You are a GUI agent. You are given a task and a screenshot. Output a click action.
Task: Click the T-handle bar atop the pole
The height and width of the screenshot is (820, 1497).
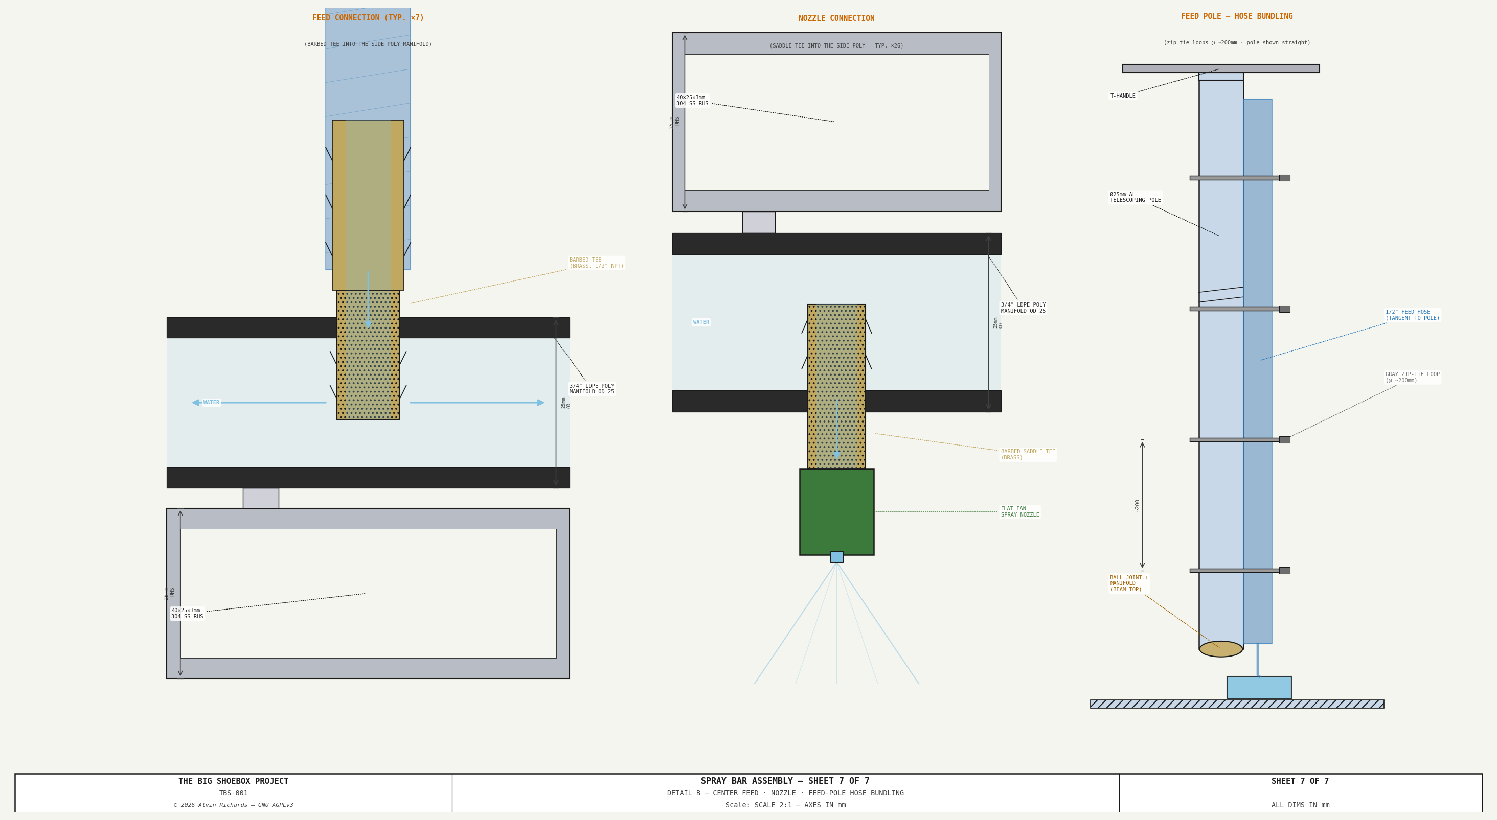point(1220,68)
